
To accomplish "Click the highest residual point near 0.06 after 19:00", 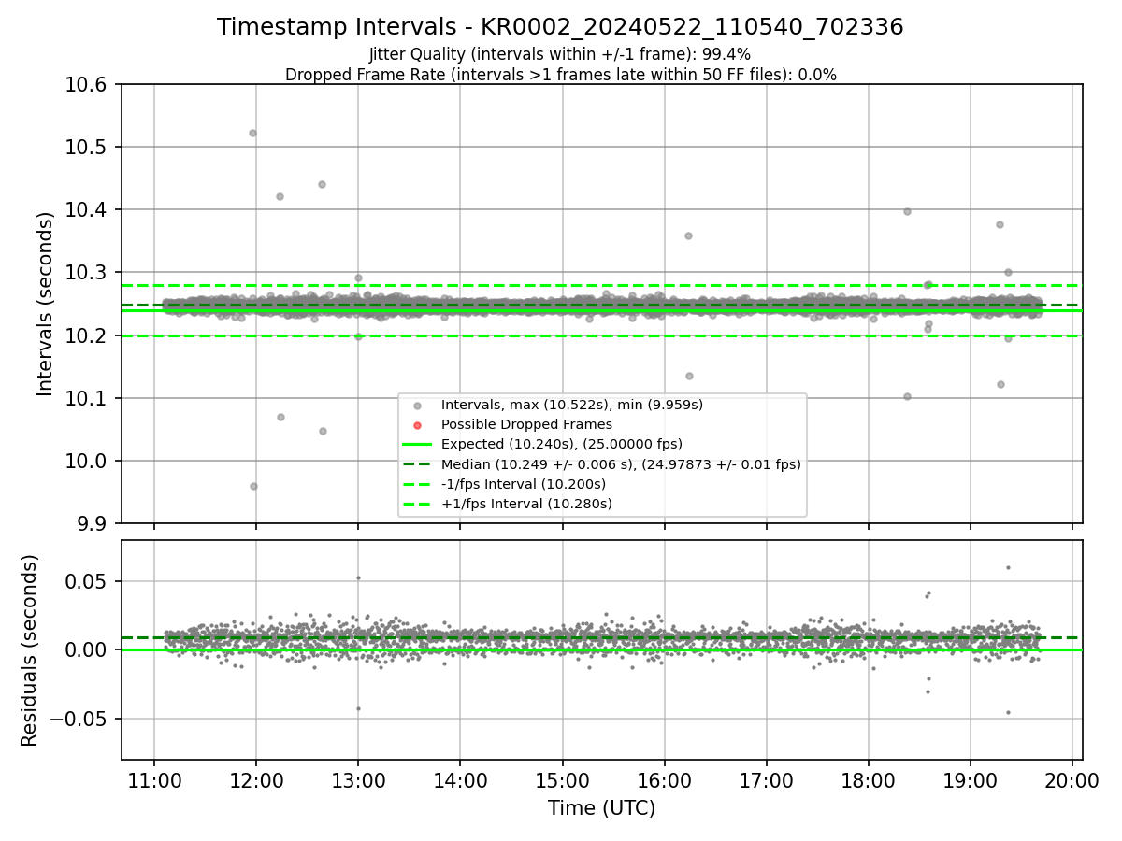I will [x=1008, y=567].
